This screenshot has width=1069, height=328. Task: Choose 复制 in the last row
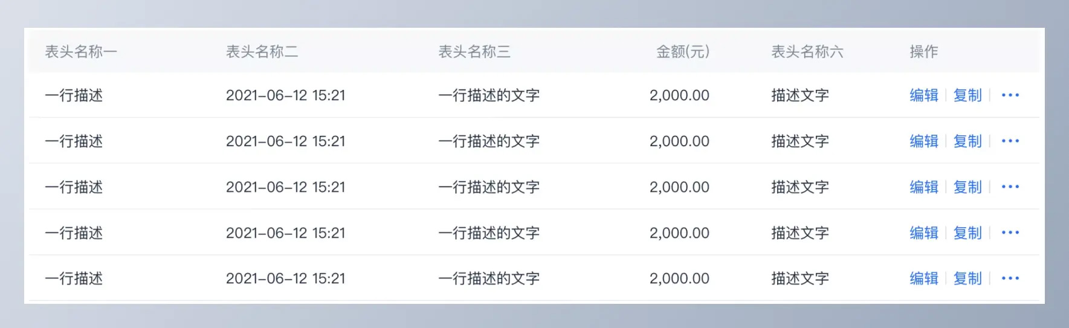tap(967, 278)
